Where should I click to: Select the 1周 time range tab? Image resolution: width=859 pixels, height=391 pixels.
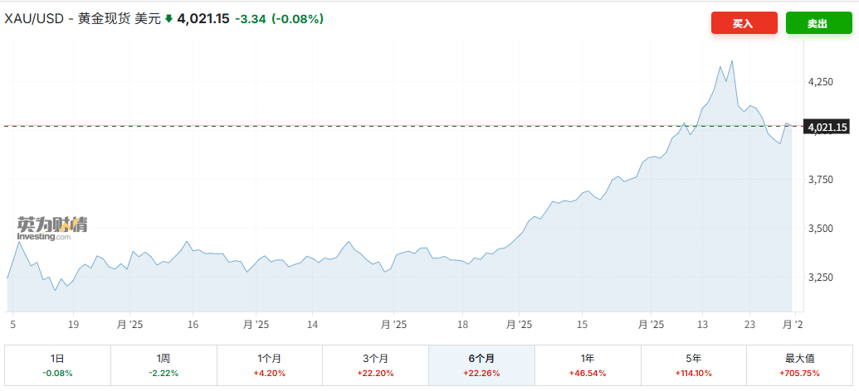point(164,364)
